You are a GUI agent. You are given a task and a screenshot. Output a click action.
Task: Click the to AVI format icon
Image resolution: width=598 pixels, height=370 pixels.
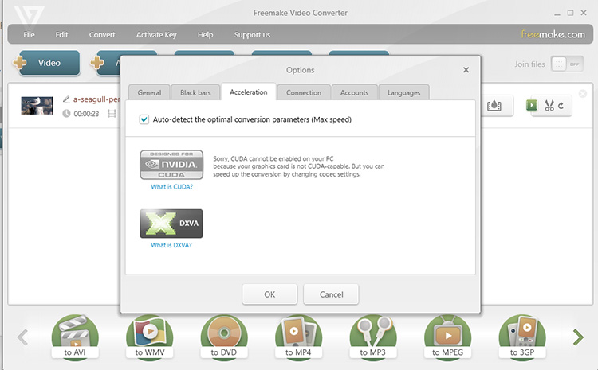click(75, 337)
